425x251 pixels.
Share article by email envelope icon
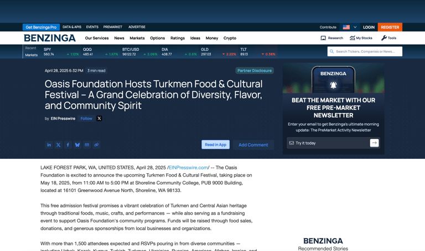point(87,145)
